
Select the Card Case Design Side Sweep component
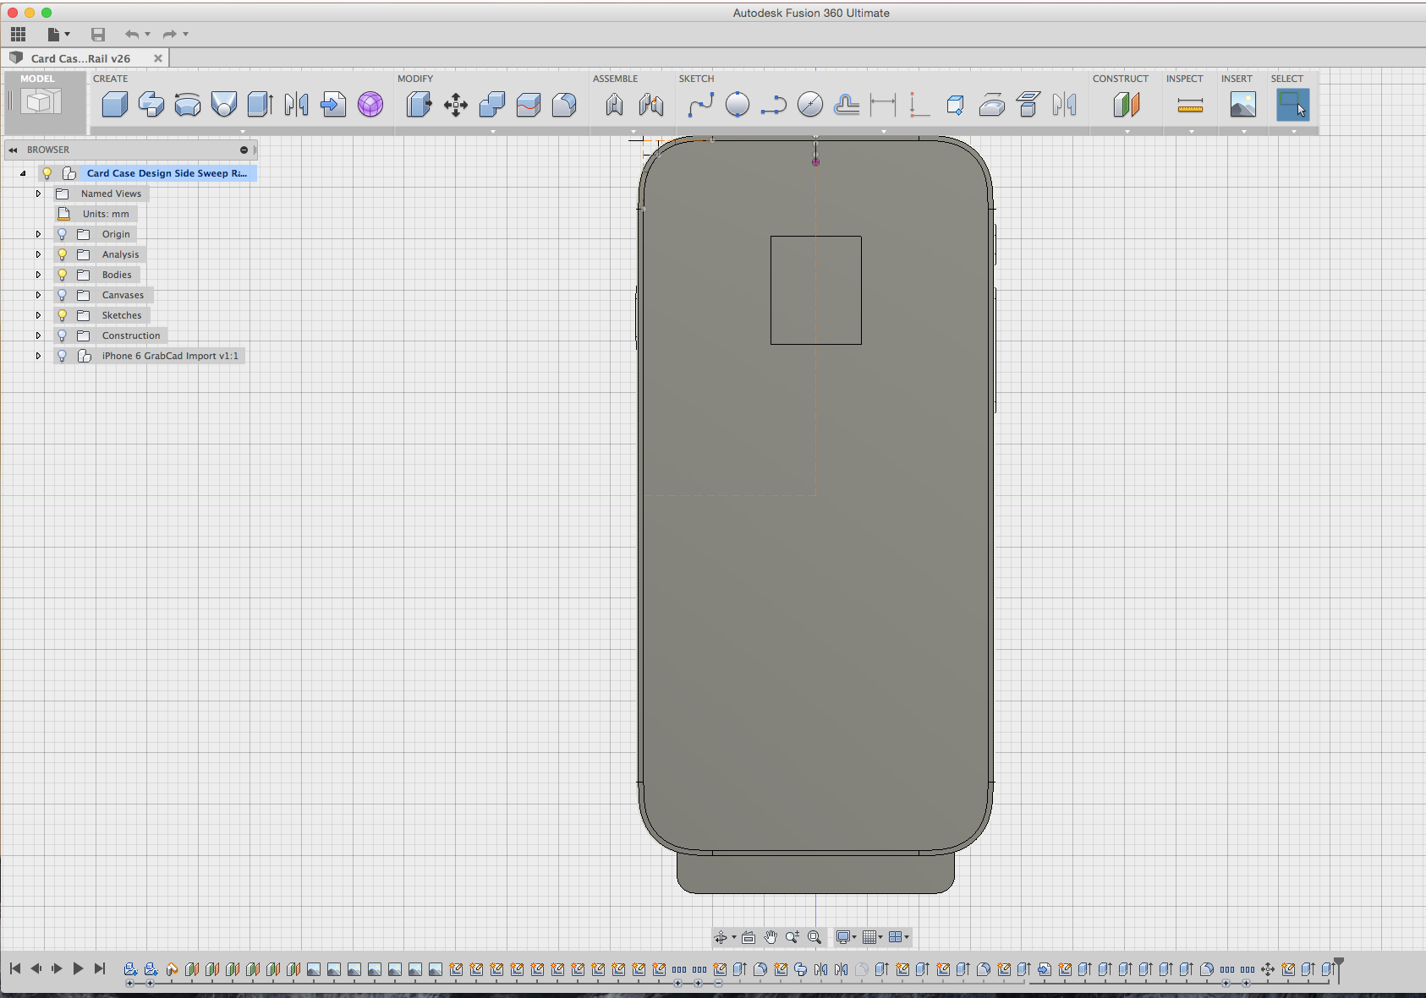point(167,173)
